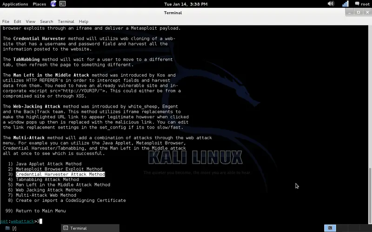Click the terminal vertical scrollbar thumb
The height and width of the screenshot is (232, 372).
[370, 195]
